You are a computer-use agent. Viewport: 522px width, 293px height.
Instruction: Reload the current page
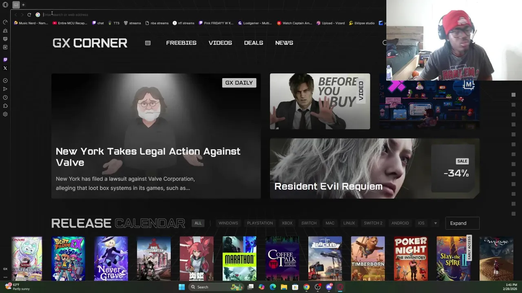click(x=29, y=15)
